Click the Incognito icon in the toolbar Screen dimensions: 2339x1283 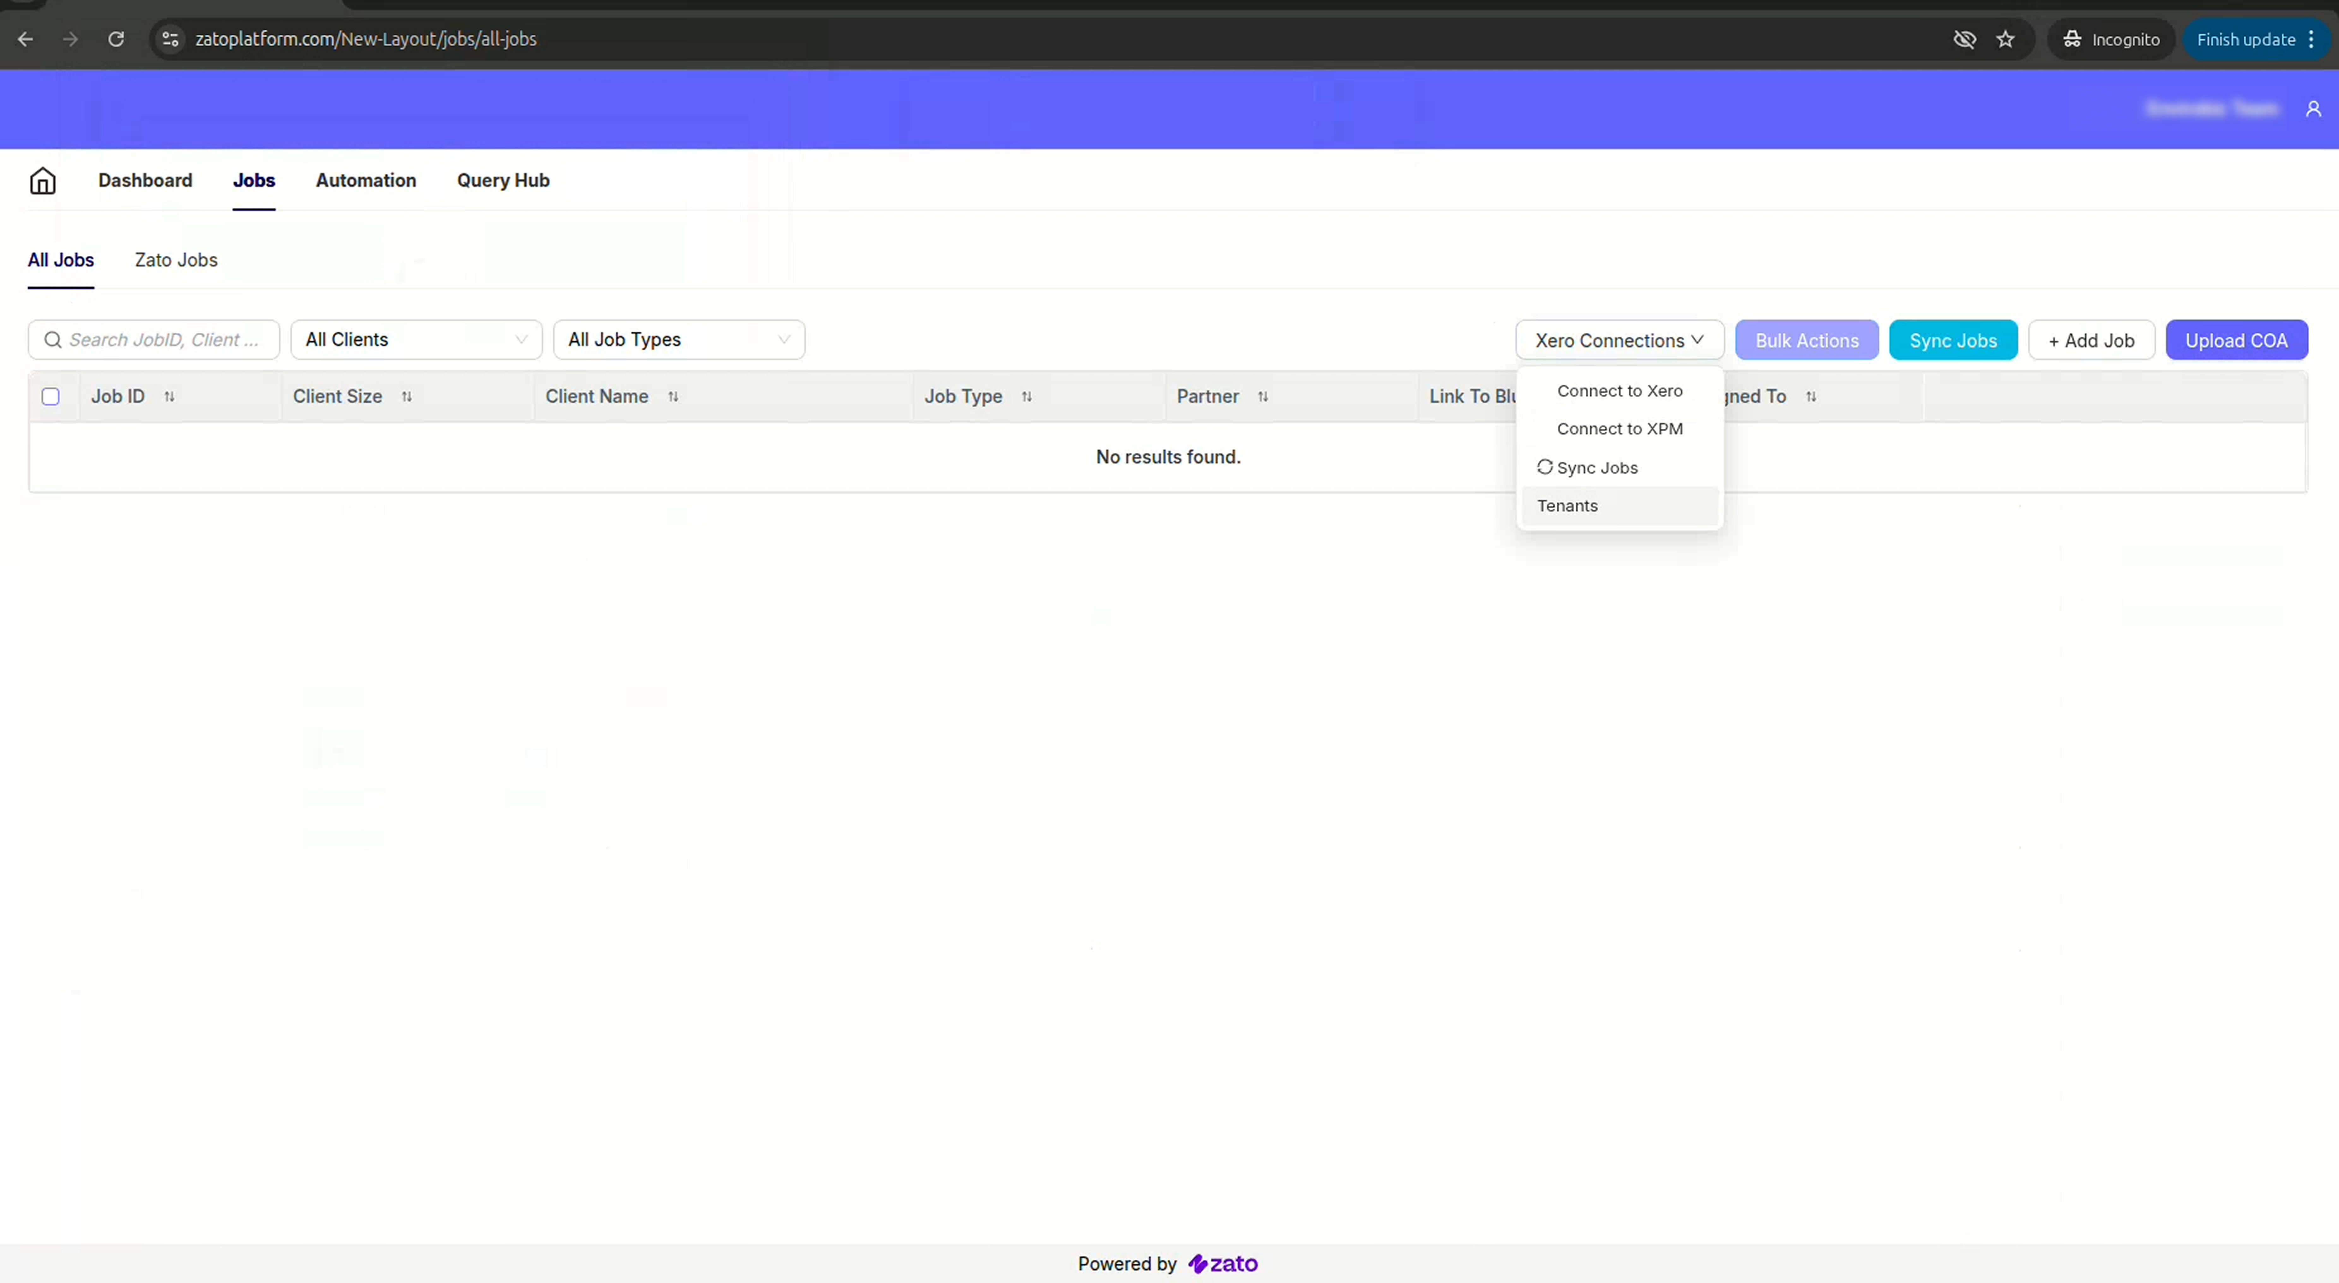(x=2073, y=39)
